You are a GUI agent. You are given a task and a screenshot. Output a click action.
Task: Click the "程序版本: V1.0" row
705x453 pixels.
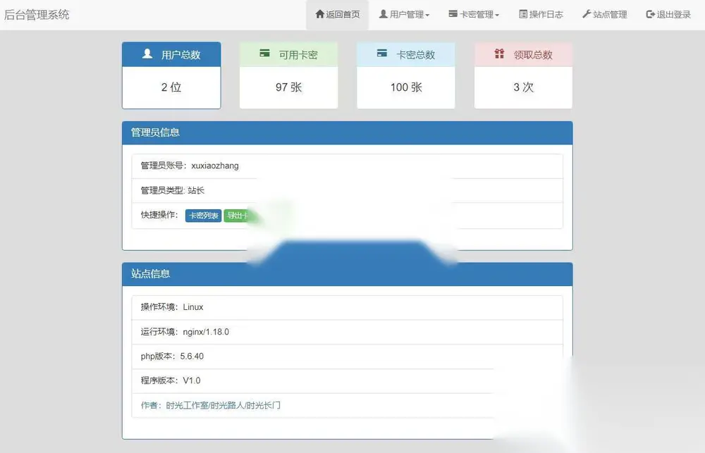(347, 380)
